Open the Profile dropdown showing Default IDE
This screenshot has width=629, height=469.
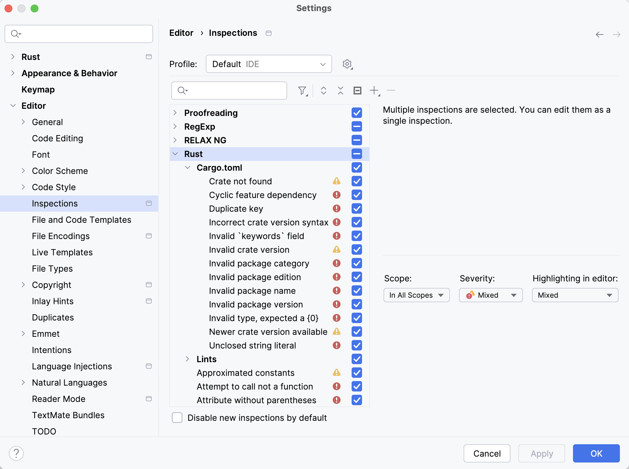[x=269, y=64]
